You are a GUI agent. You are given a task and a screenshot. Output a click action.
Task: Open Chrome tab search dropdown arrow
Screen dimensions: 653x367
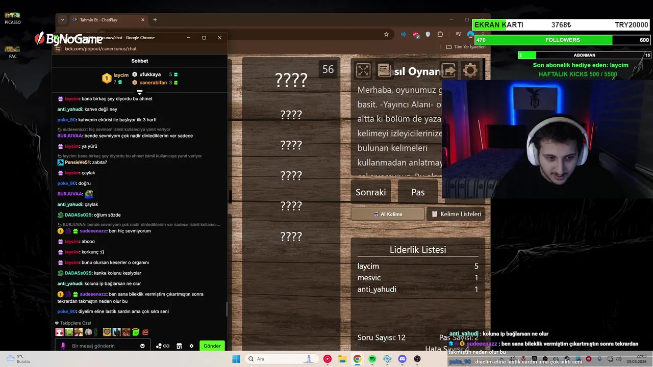click(62, 20)
